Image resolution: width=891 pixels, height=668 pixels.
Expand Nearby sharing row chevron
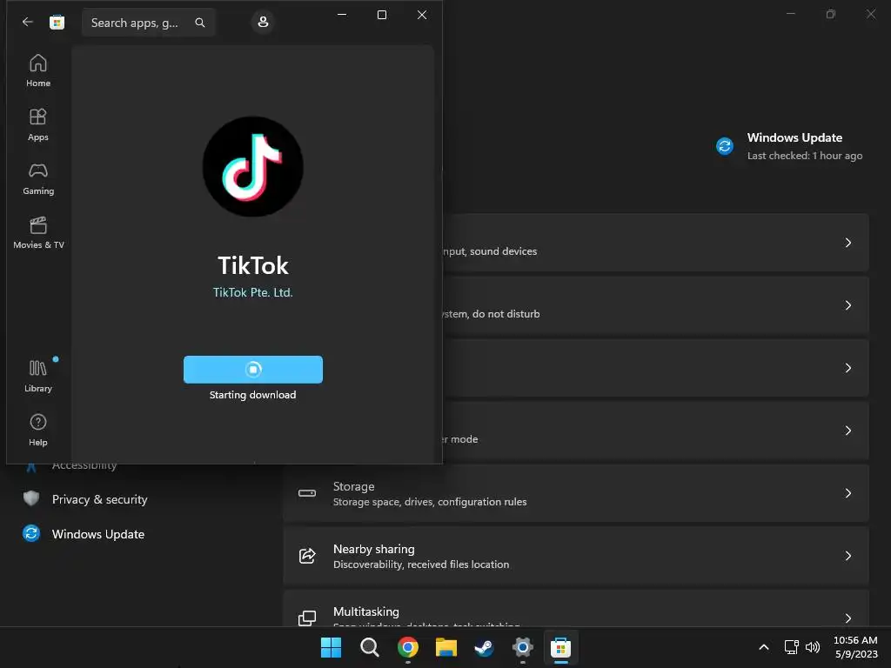click(847, 556)
